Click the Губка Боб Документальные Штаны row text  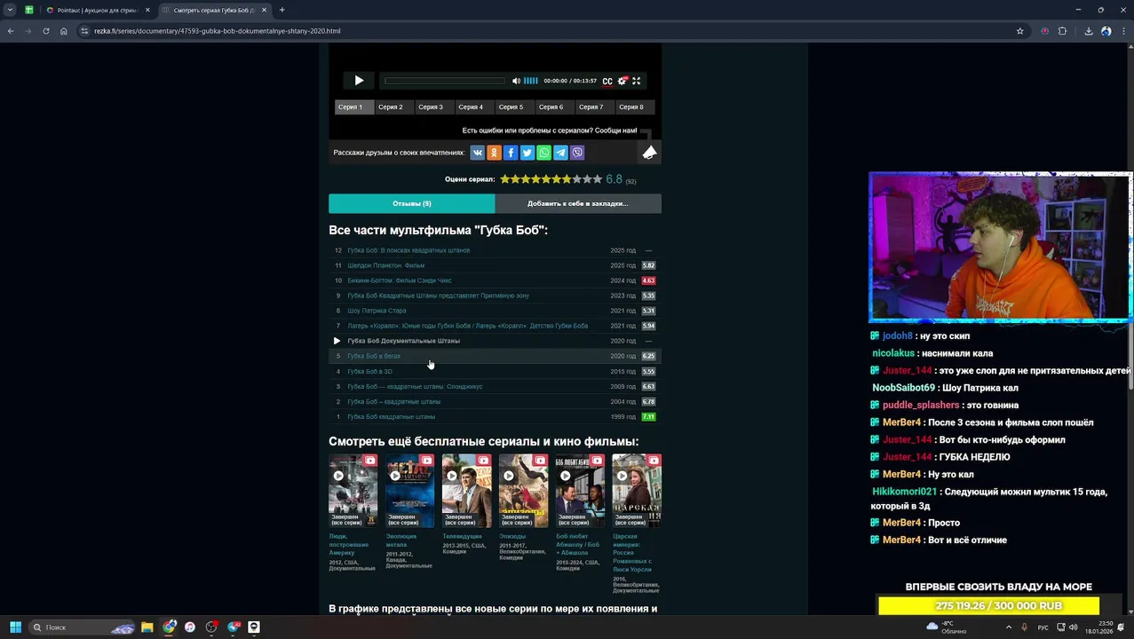[x=403, y=341]
